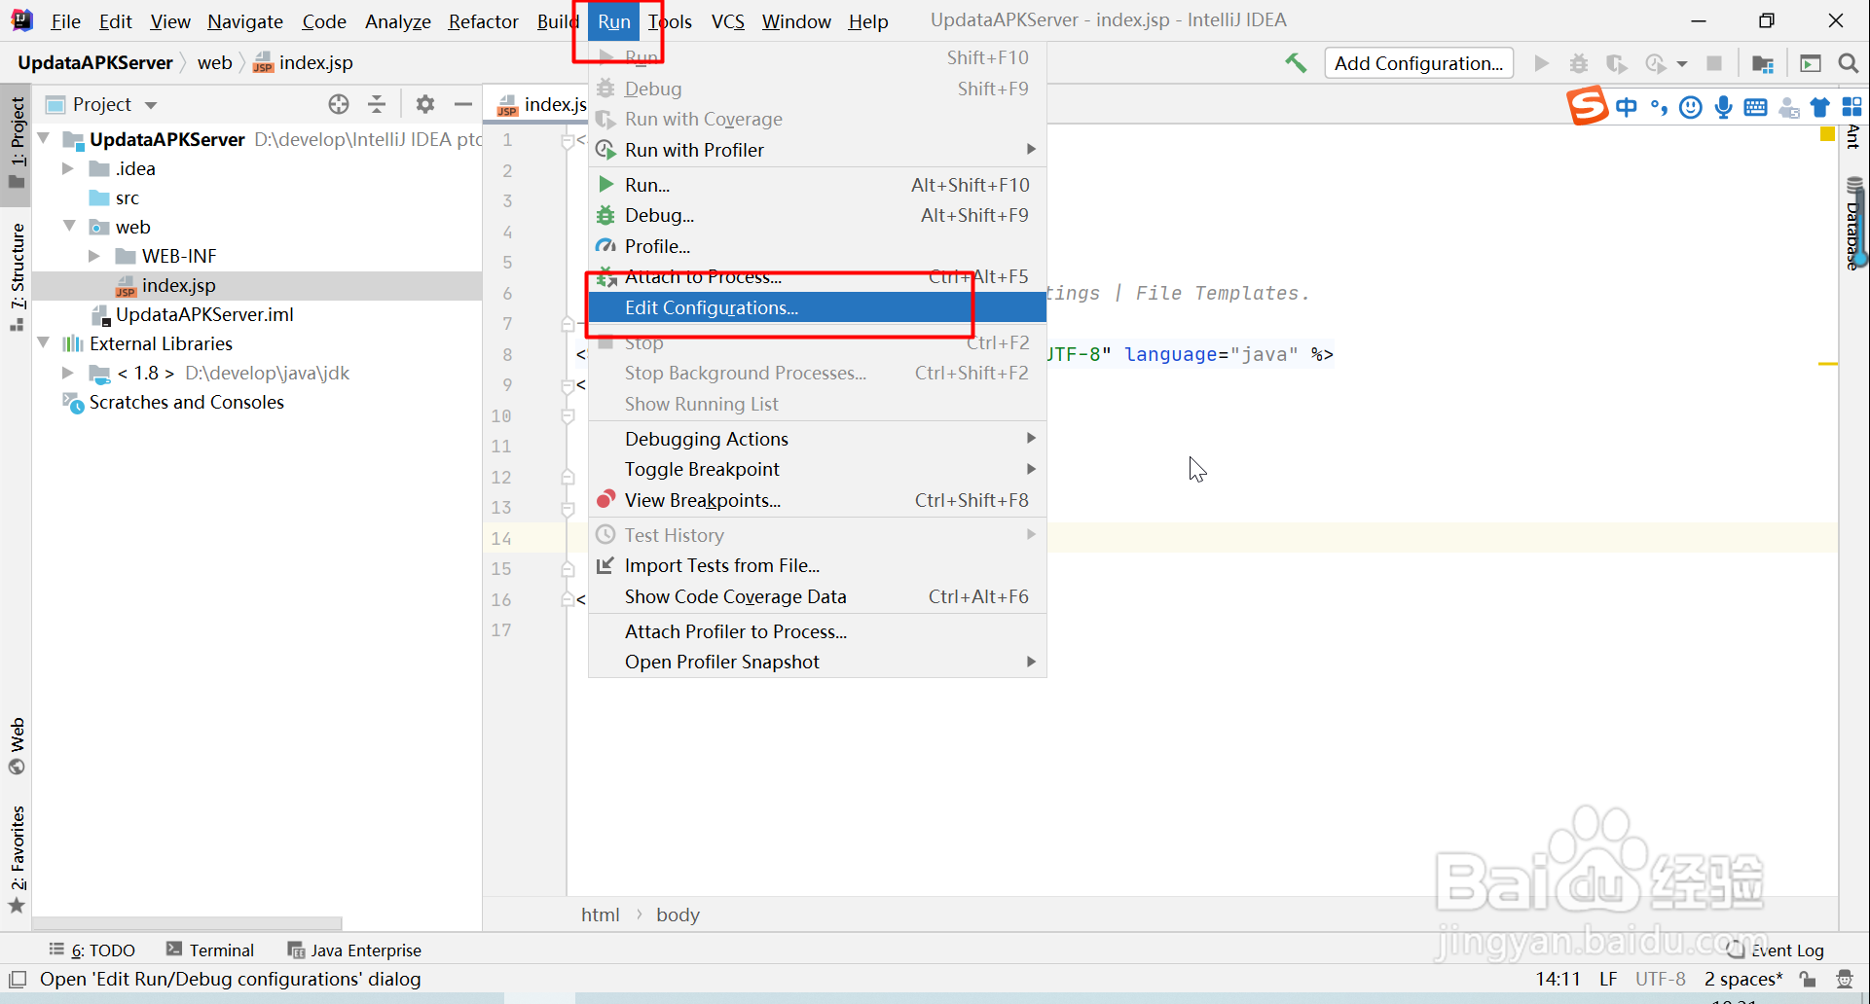1870x1004 pixels.
Task: Open the Event Log
Action: (x=1786, y=950)
